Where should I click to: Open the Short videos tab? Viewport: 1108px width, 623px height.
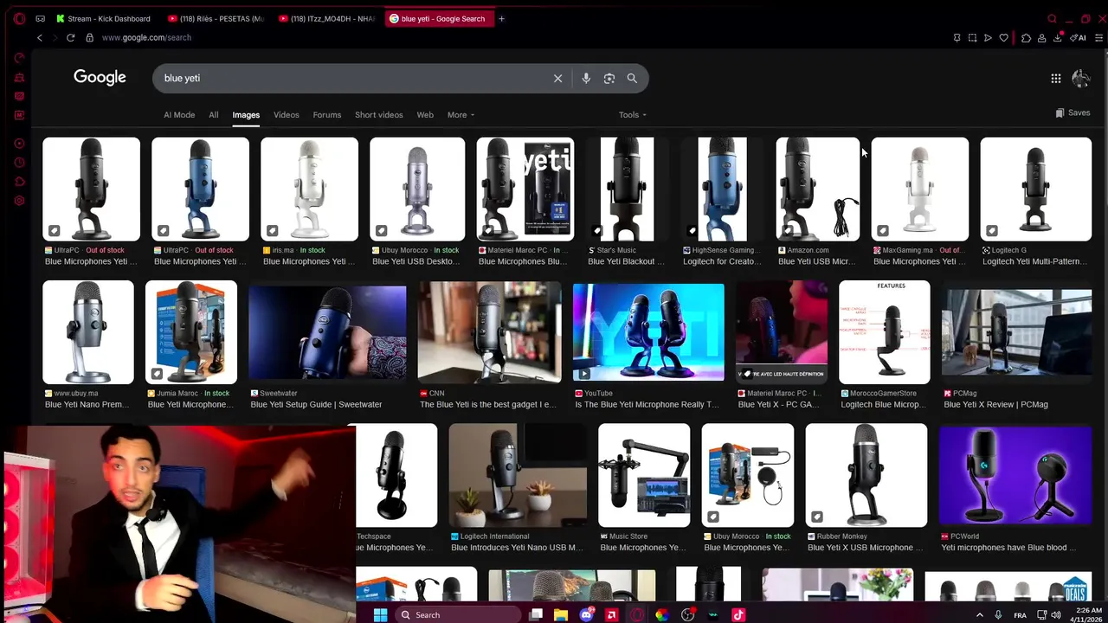click(378, 115)
